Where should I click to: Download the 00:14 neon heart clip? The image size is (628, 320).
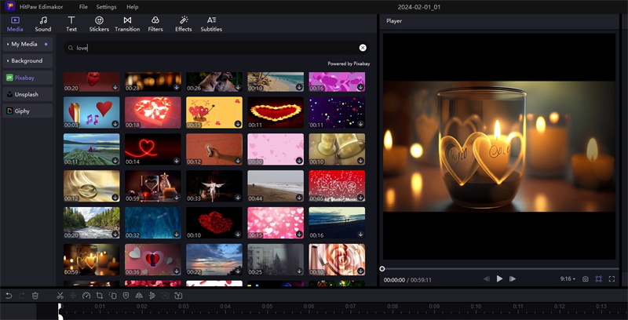177,161
